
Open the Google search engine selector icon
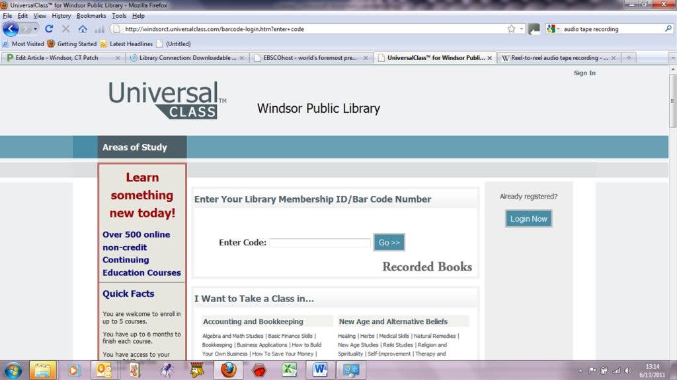[x=551, y=29]
